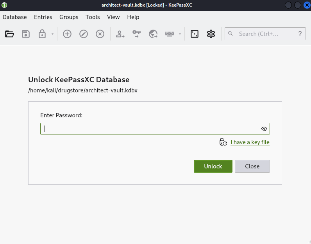This screenshot has width=311, height=244.
Task: Open the Entries menu
Action: point(43,17)
